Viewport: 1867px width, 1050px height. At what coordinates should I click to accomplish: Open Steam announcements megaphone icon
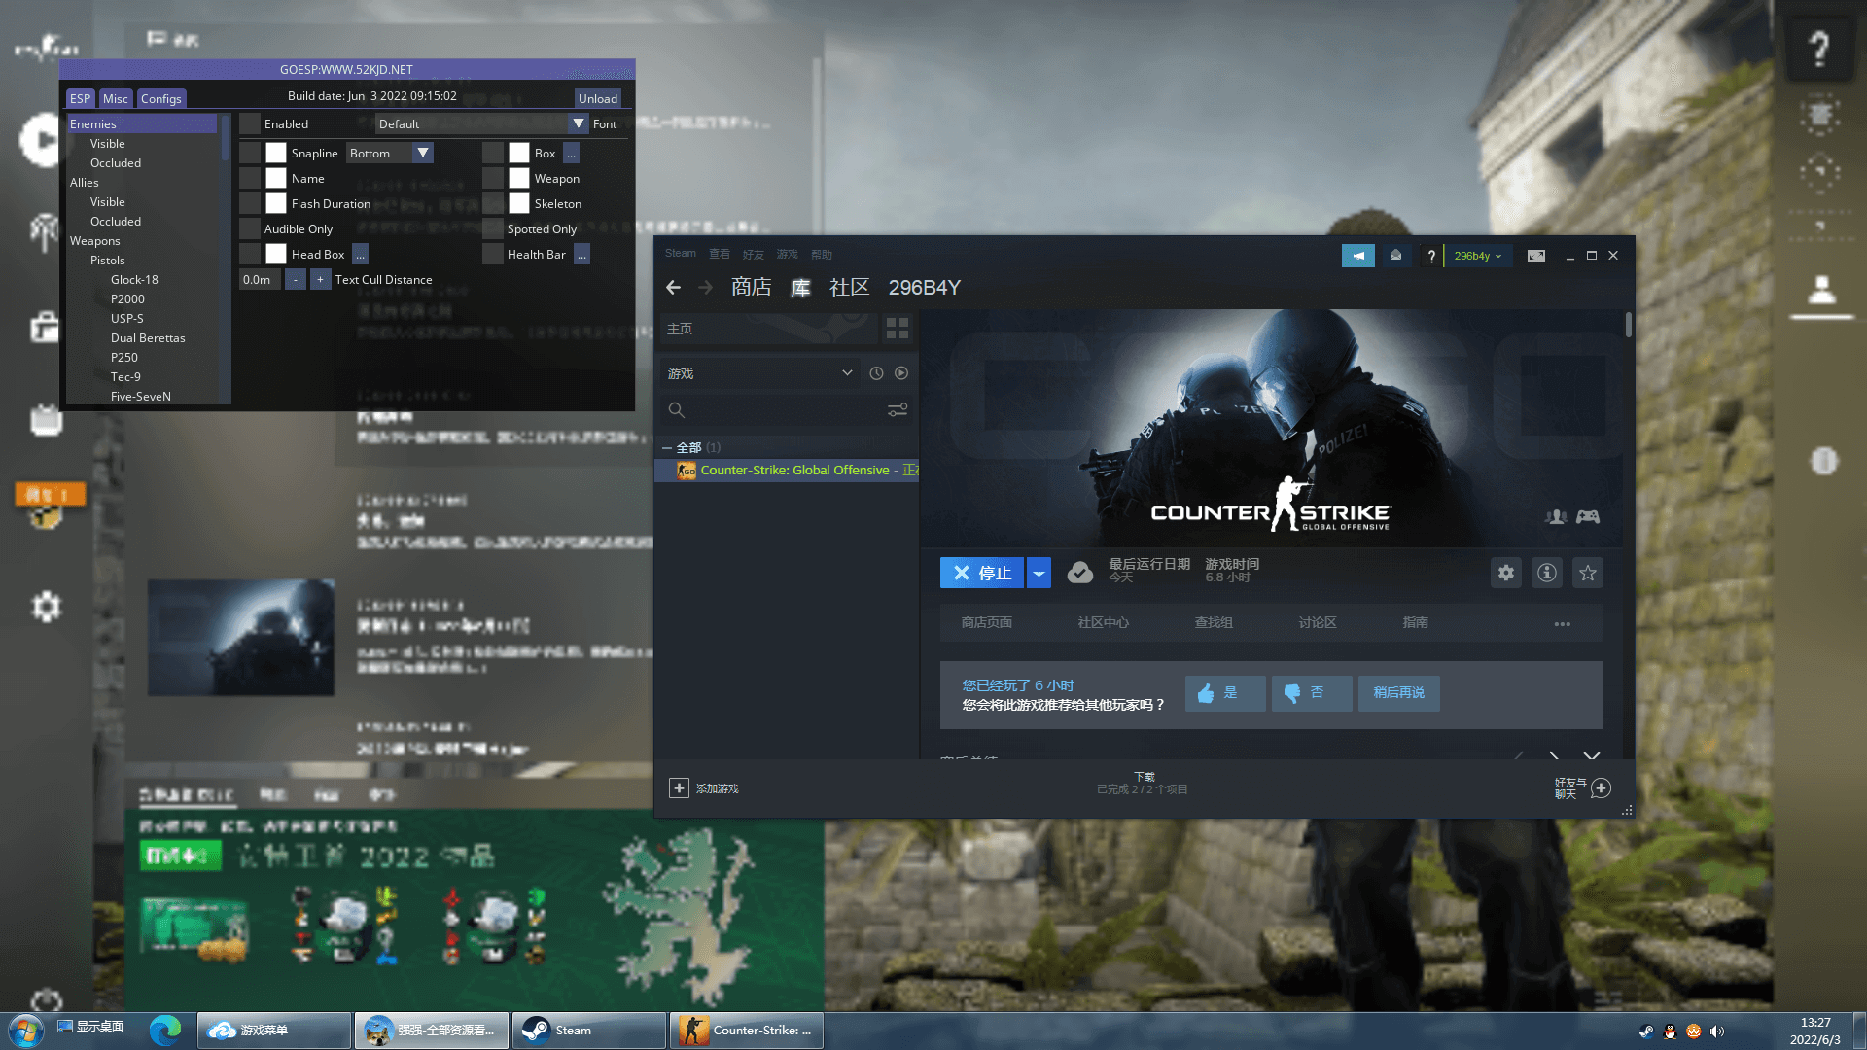(x=1358, y=256)
